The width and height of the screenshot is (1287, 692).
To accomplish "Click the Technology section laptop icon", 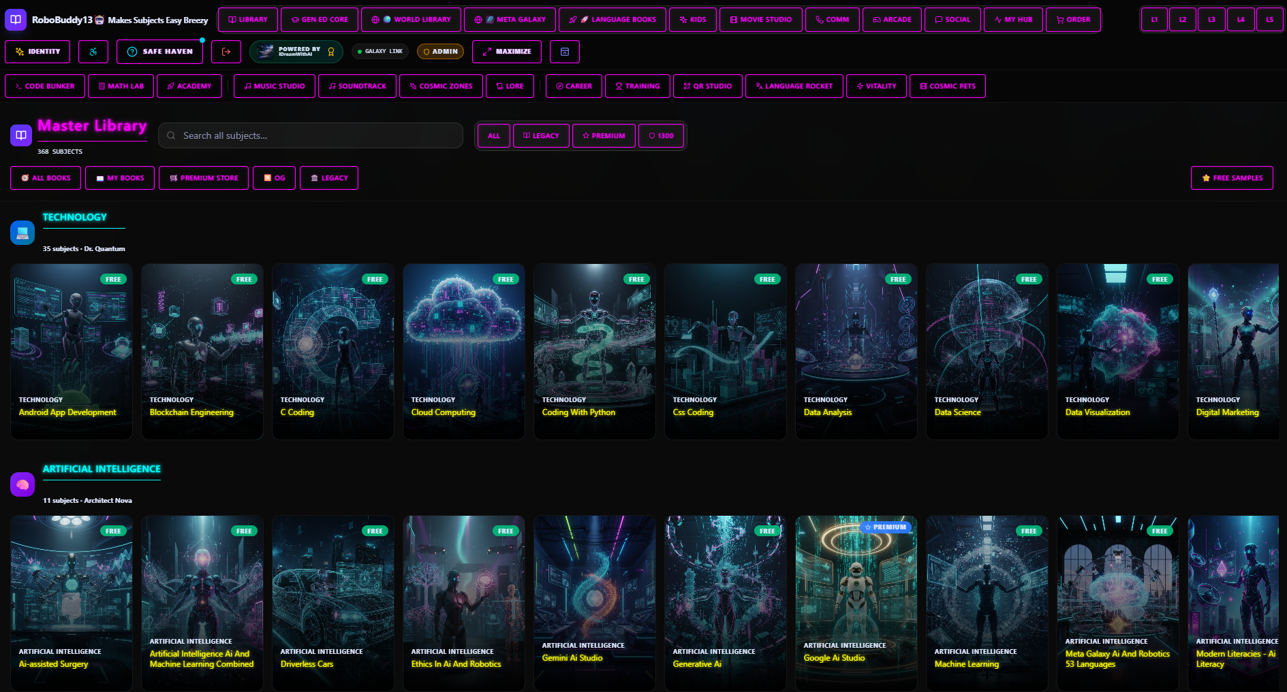I will (22, 233).
